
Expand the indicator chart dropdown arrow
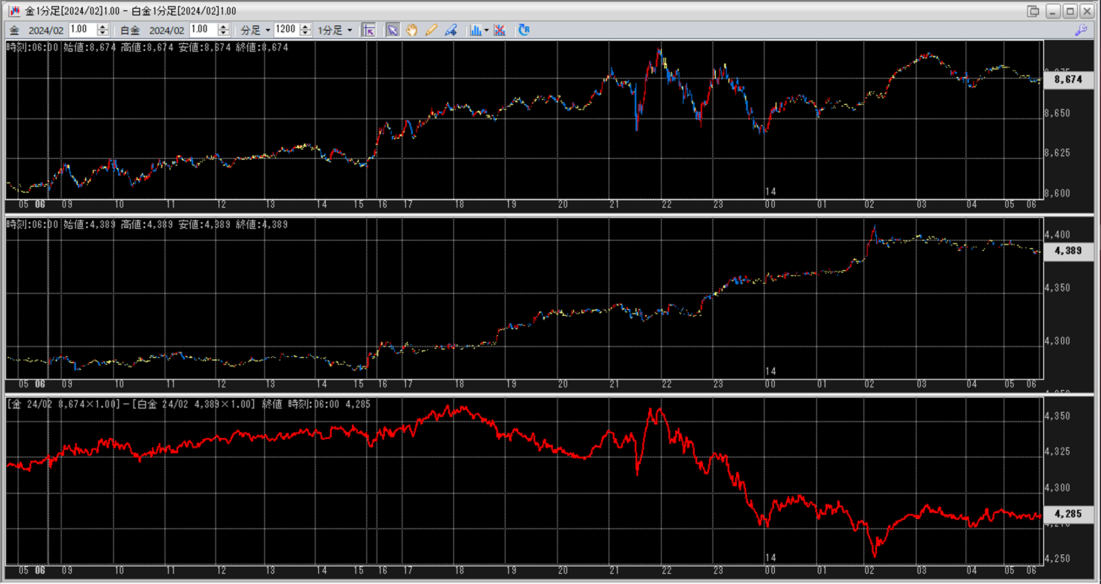coord(487,30)
